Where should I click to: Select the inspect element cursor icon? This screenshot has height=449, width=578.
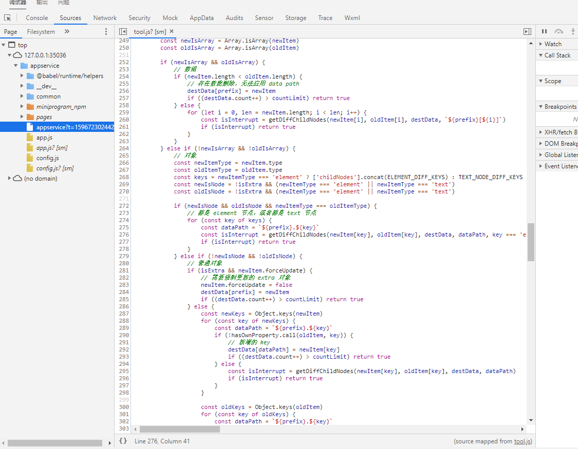click(8, 17)
